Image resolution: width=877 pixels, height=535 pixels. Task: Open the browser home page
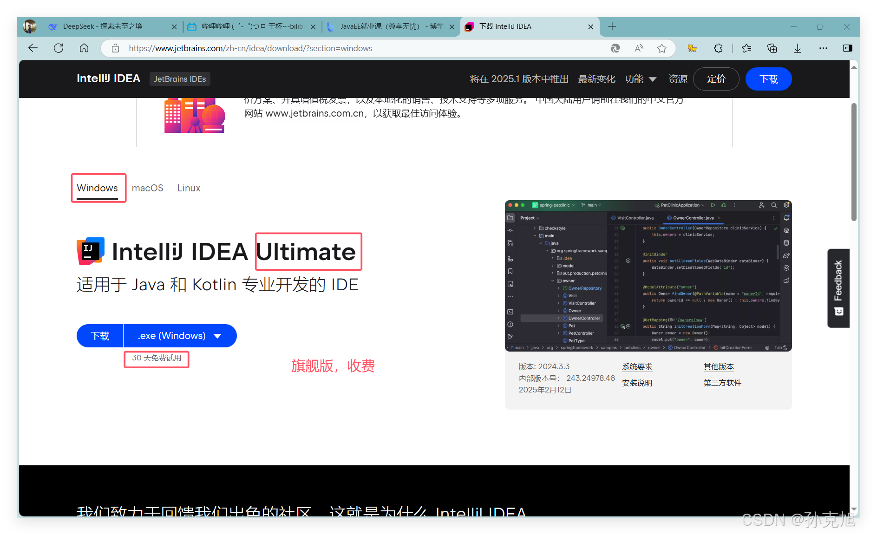click(x=84, y=48)
